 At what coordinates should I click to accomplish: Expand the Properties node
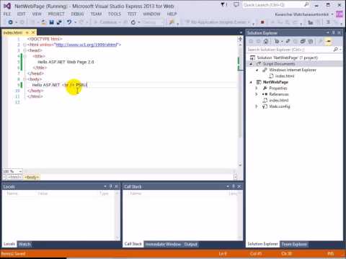point(257,88)
